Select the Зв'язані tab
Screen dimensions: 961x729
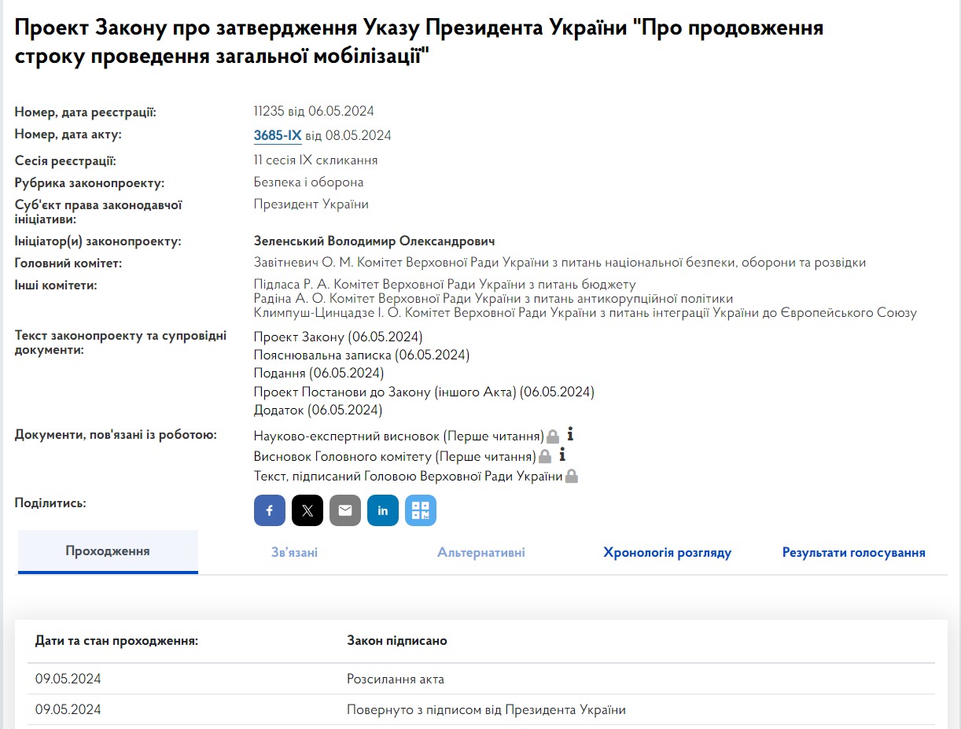click(x=294, y=553)
